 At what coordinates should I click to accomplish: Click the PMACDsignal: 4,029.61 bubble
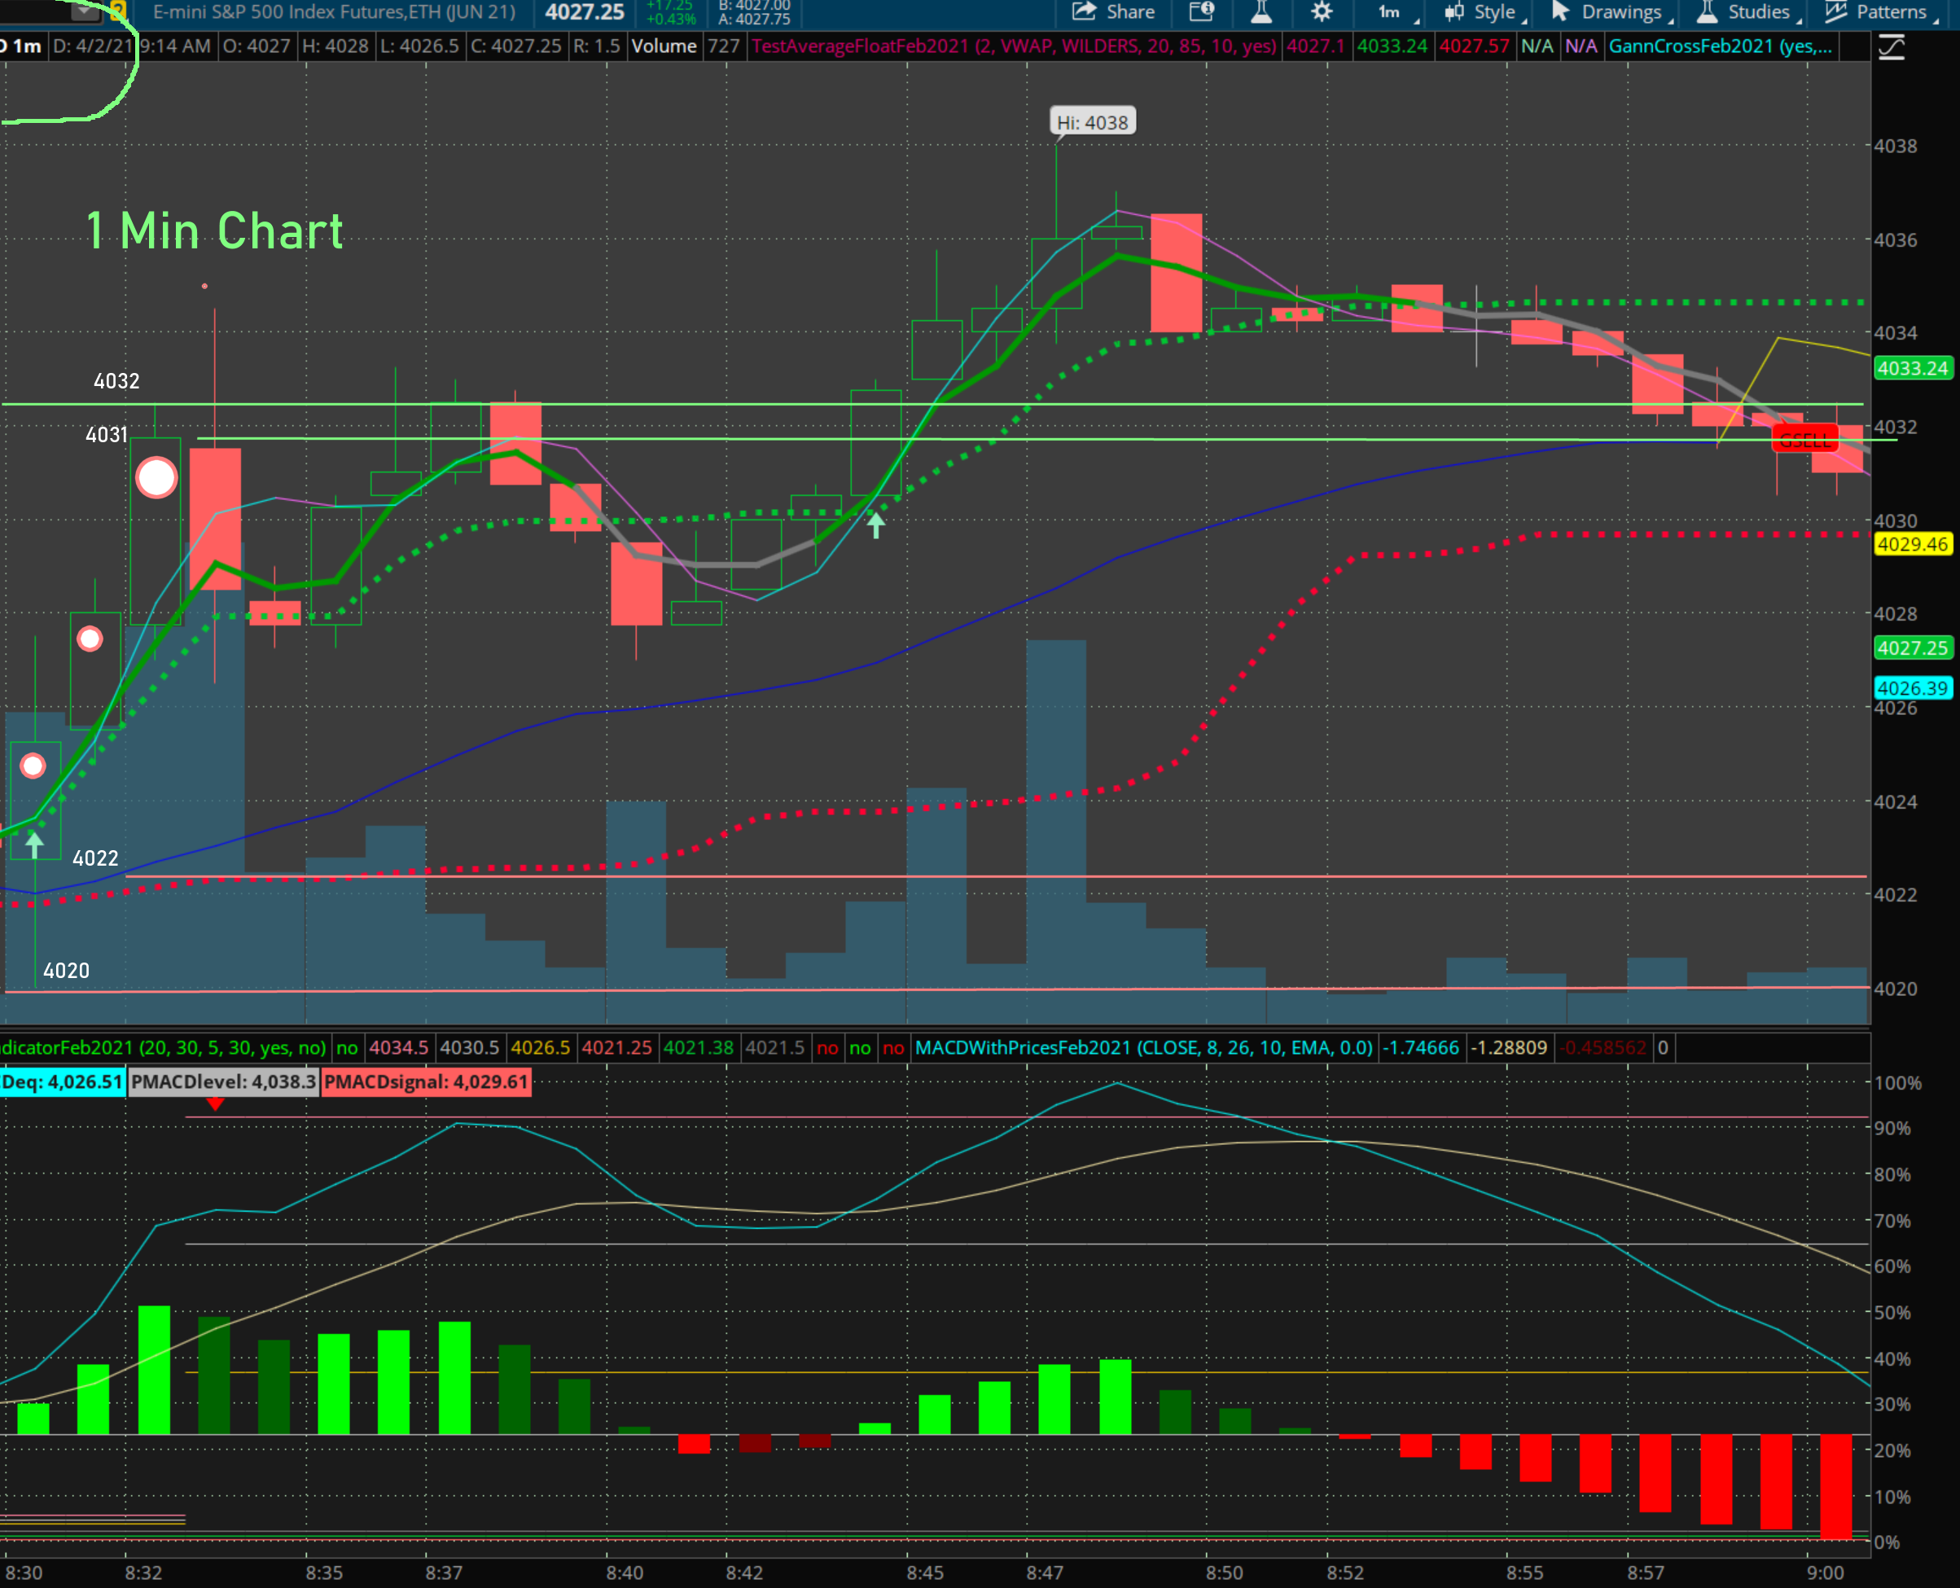[426, 1081]
